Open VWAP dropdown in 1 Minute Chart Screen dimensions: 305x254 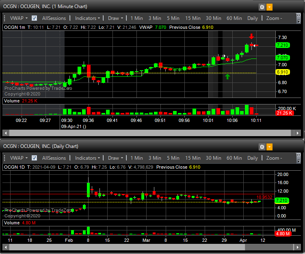tap(19, 18)
